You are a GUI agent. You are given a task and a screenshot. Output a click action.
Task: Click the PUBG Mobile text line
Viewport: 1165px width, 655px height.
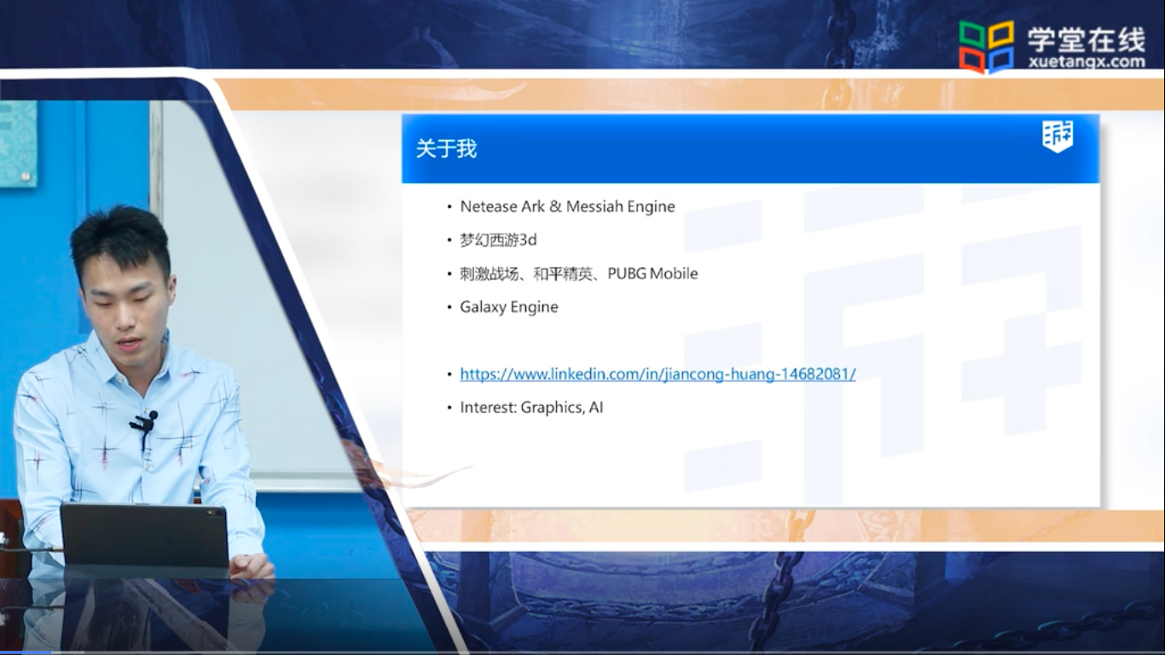coord(578,274)
